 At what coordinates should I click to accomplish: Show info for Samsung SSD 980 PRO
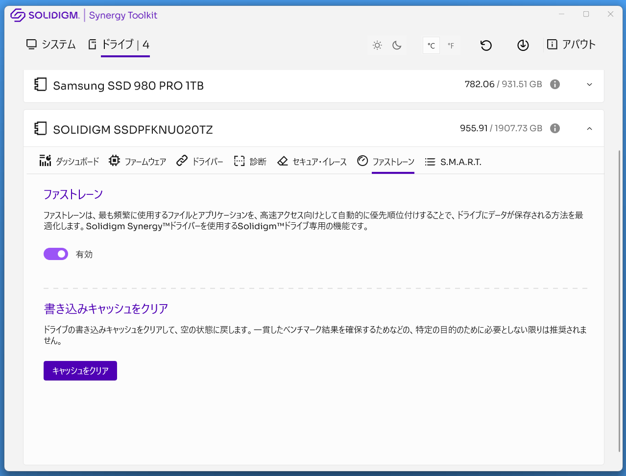point(555,84)
